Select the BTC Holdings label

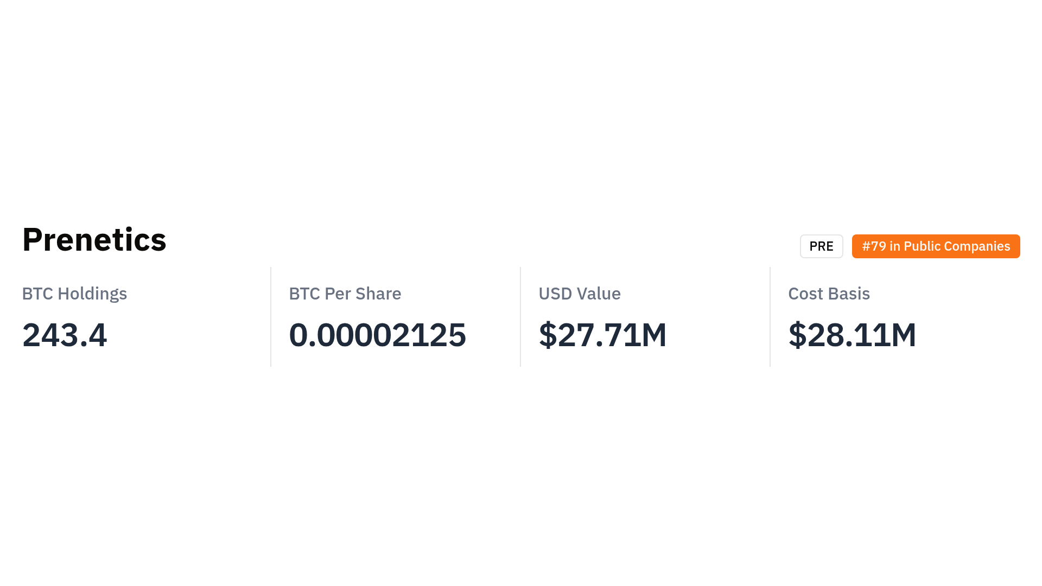(74, 294)
